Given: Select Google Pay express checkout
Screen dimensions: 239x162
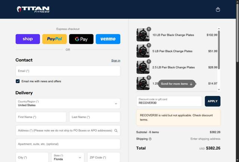Looking at the screenshot, I should pyautogui.click(x=81, y=39).
